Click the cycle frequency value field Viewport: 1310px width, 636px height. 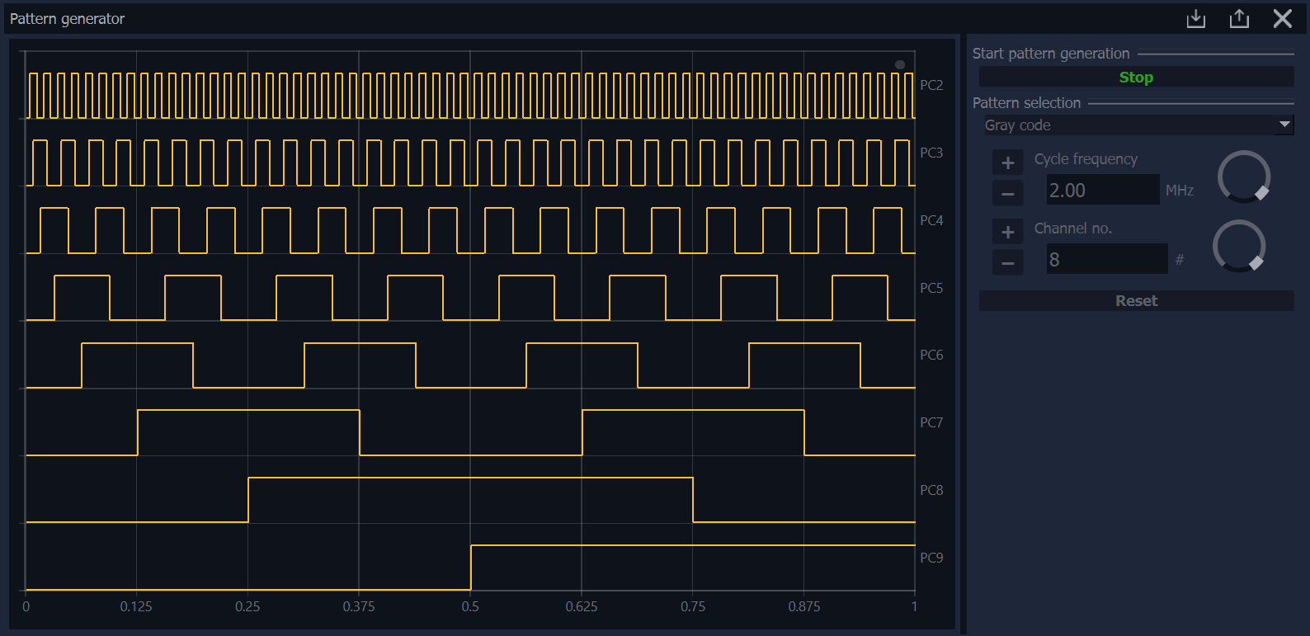tap(1101, 191)
